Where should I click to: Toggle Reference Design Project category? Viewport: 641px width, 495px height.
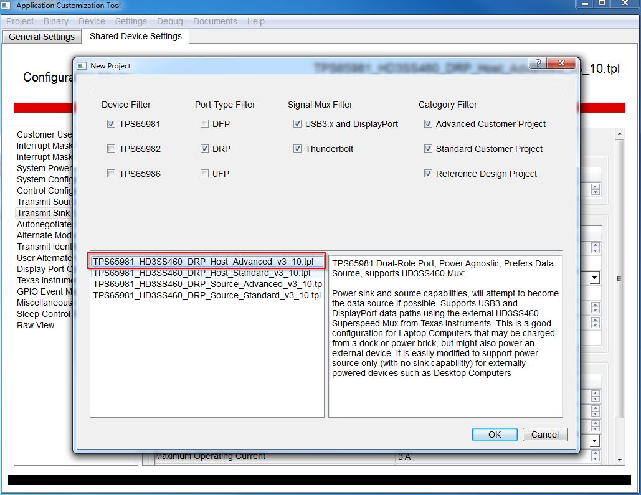428,174
